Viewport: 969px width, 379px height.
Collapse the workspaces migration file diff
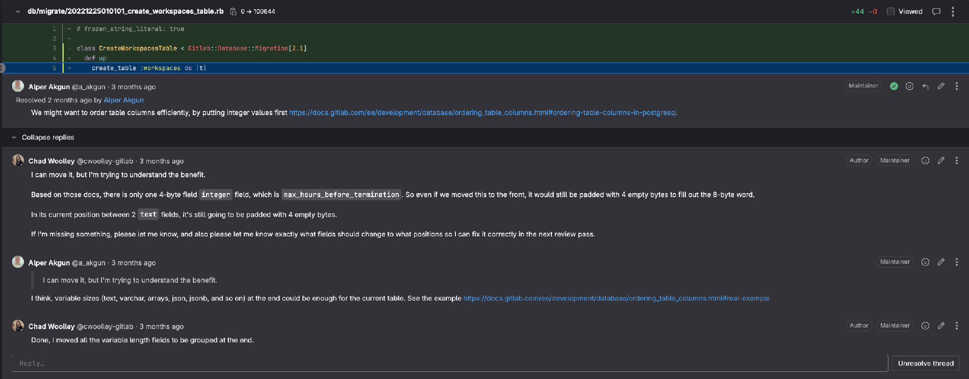[x=18, y=12]
